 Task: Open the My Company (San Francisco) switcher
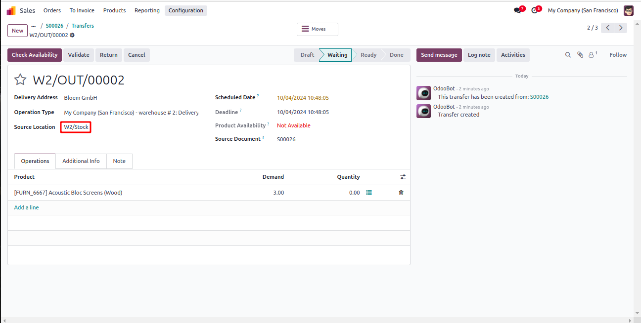coord(583,10)
